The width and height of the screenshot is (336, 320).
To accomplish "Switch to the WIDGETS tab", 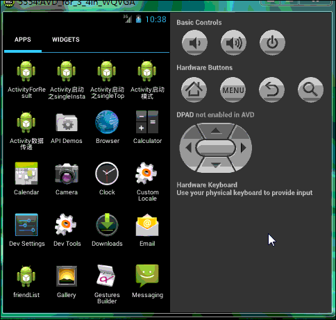I will pyautogui.click(x=66, y=40).
